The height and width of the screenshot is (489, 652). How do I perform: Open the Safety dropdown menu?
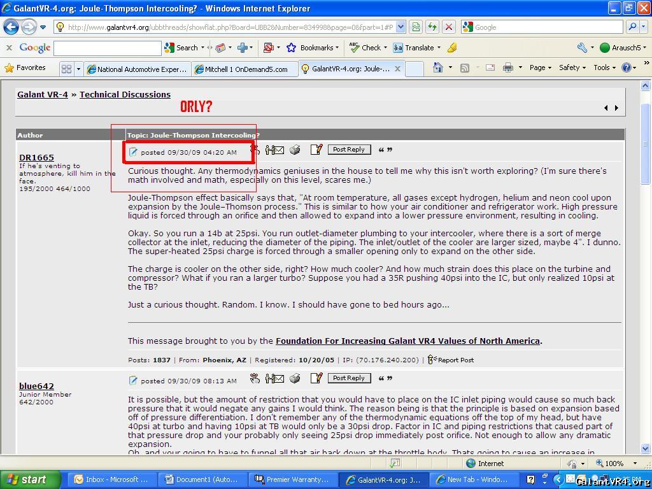(x=572, y=67)
